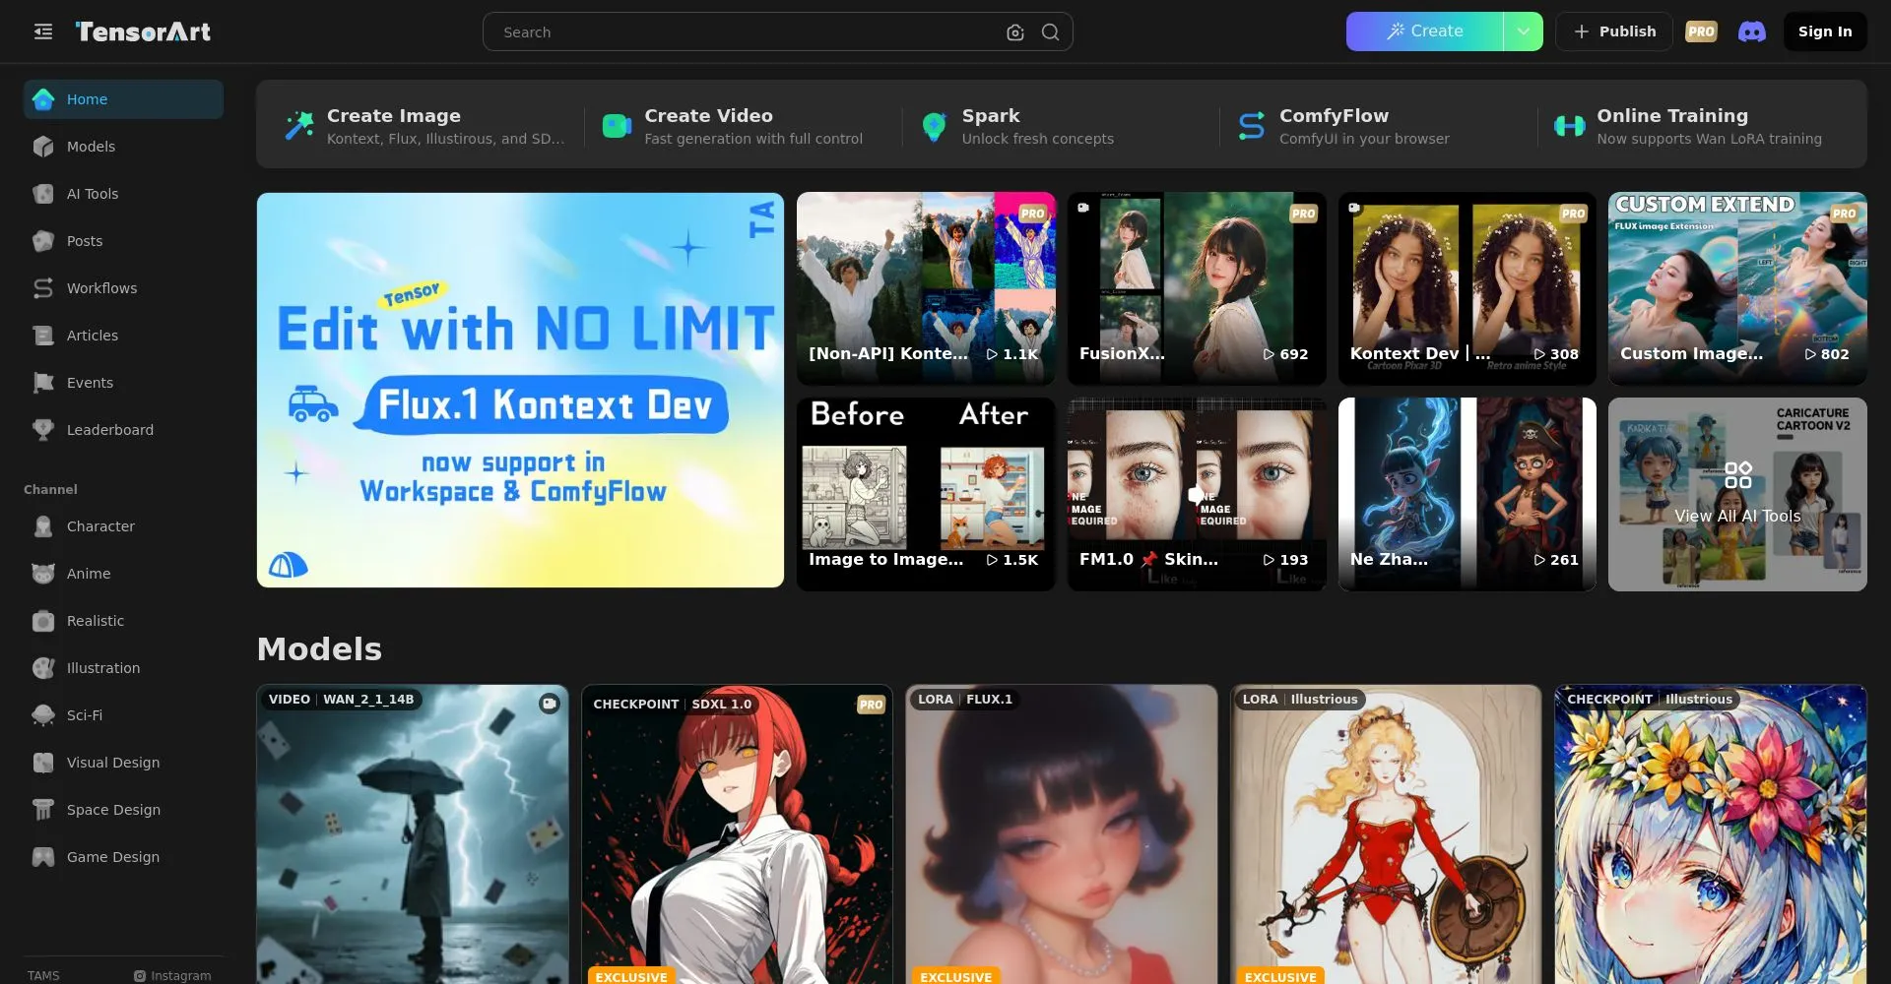This screenshot has height=984, width=1891.
Task: Click the TensorArt logo
Action: point(143,31)
